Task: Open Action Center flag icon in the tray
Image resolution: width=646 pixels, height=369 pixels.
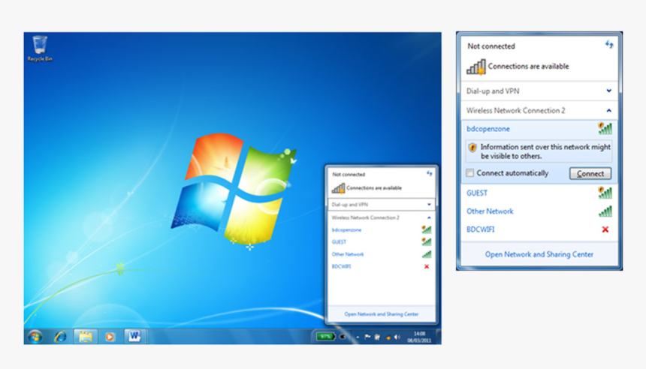Action: 367,337
